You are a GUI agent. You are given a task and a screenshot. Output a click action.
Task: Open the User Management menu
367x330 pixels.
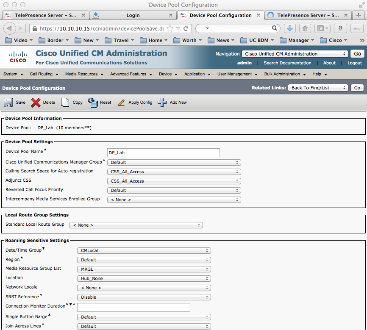(237, 74)
